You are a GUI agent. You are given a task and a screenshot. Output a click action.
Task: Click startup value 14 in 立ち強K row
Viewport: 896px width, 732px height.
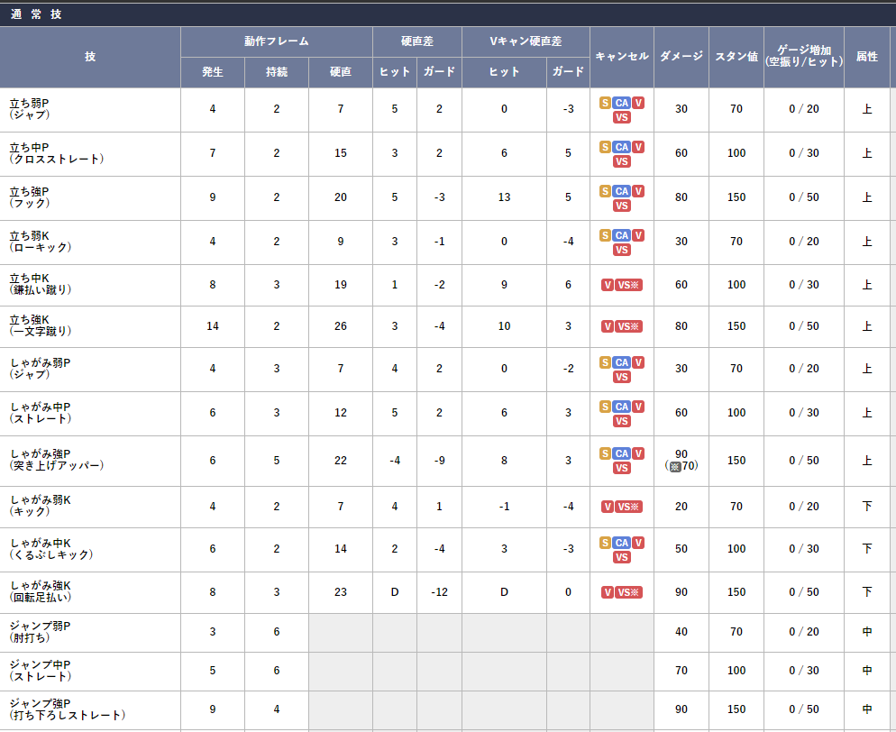[213, 326]
